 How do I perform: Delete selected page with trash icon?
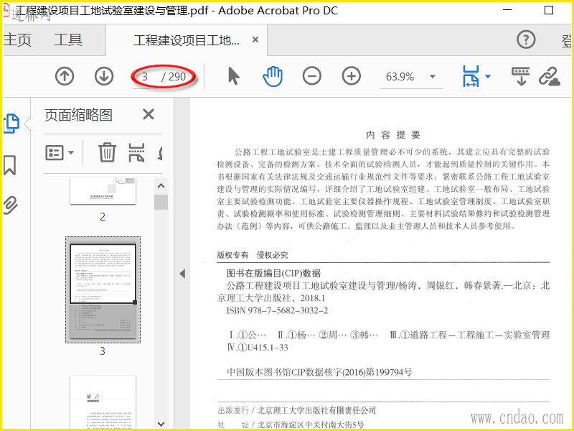[x=107, y=152]
